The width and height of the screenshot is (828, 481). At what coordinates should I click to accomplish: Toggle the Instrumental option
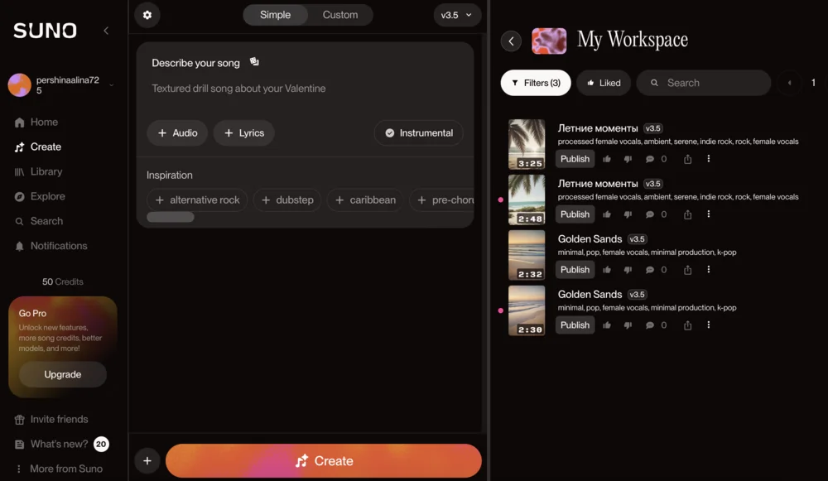click(x=418, y=132)
